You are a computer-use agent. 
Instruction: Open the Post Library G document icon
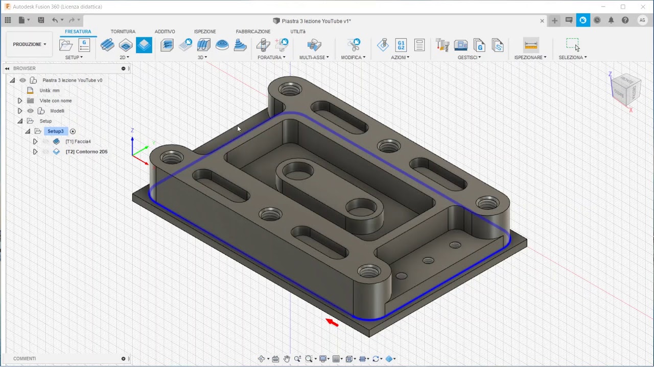point(479,45)
